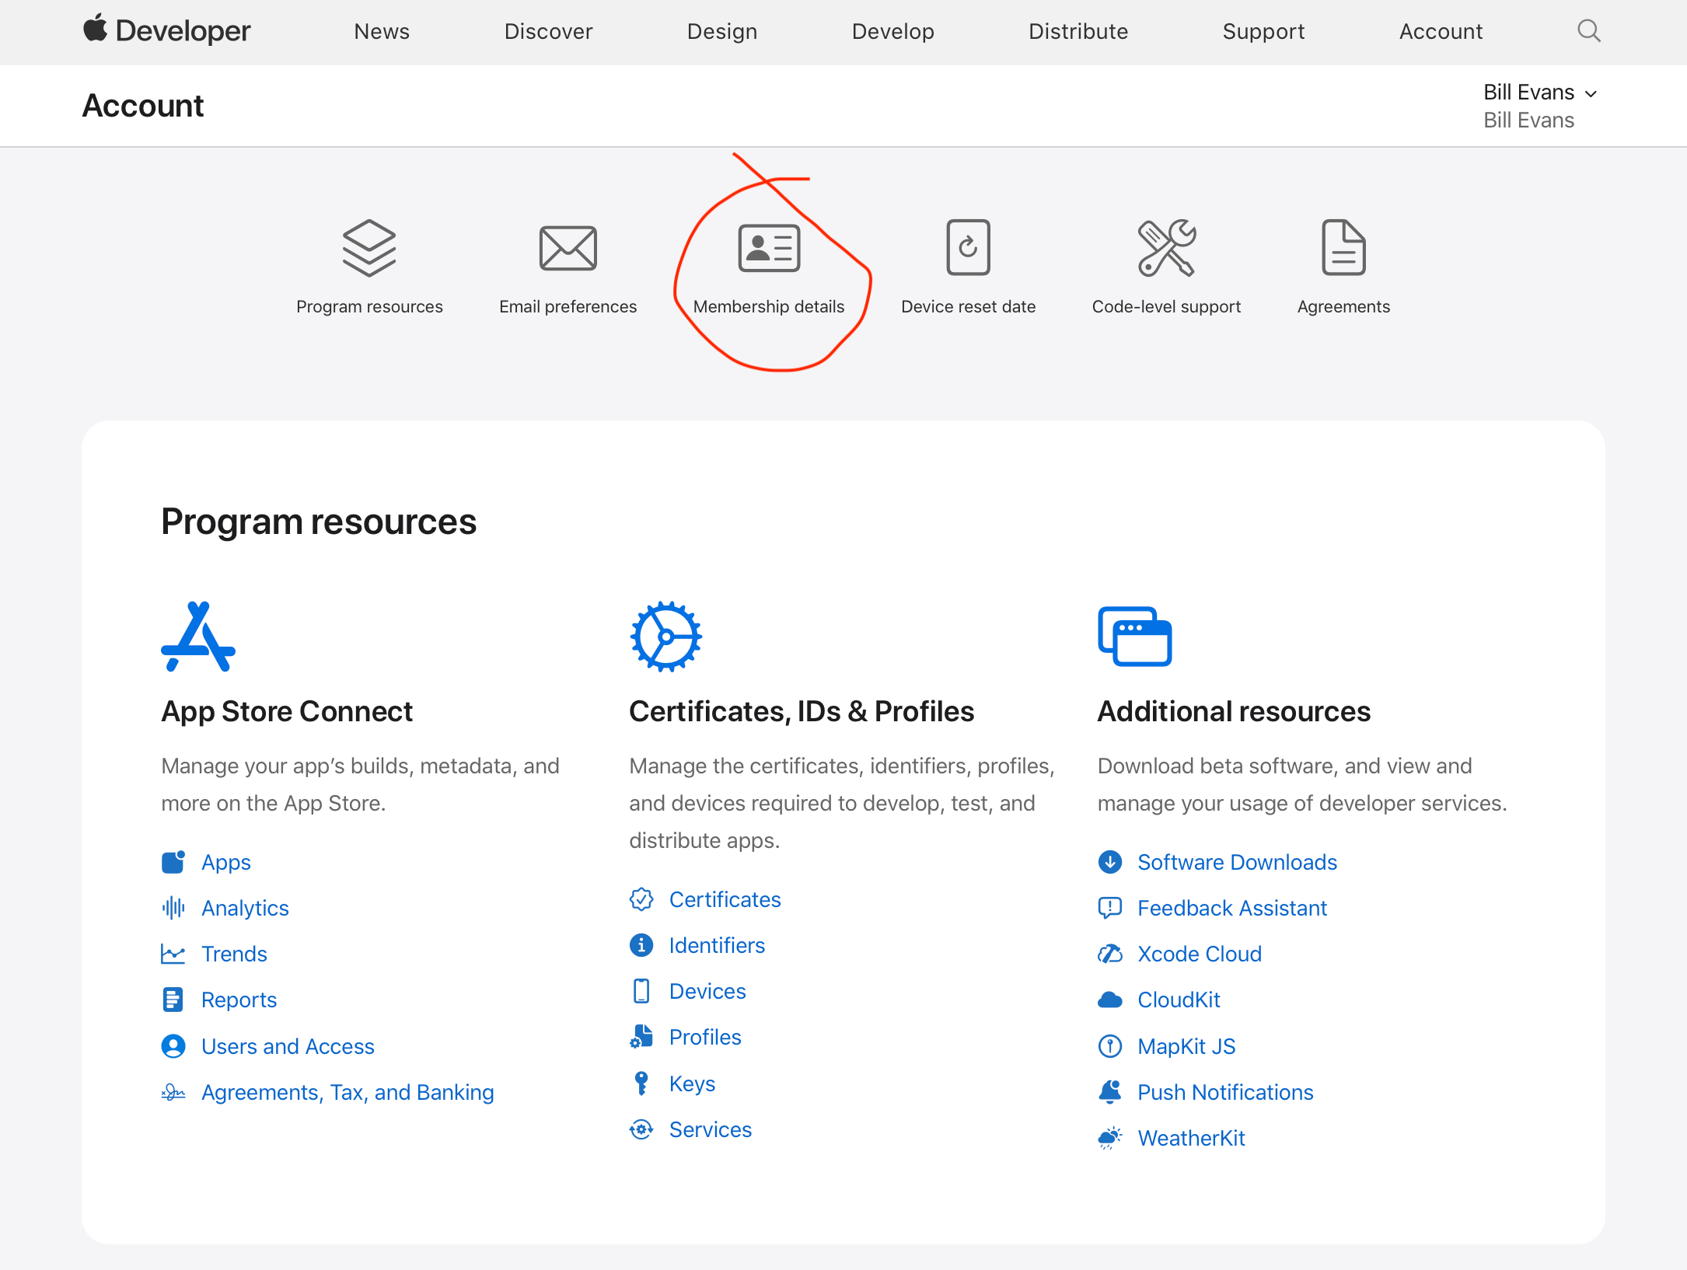The height and width of the screenshot is (1270, 1687).
Task: Click the Apple Developer logo
Action: [x=166, y=30]
